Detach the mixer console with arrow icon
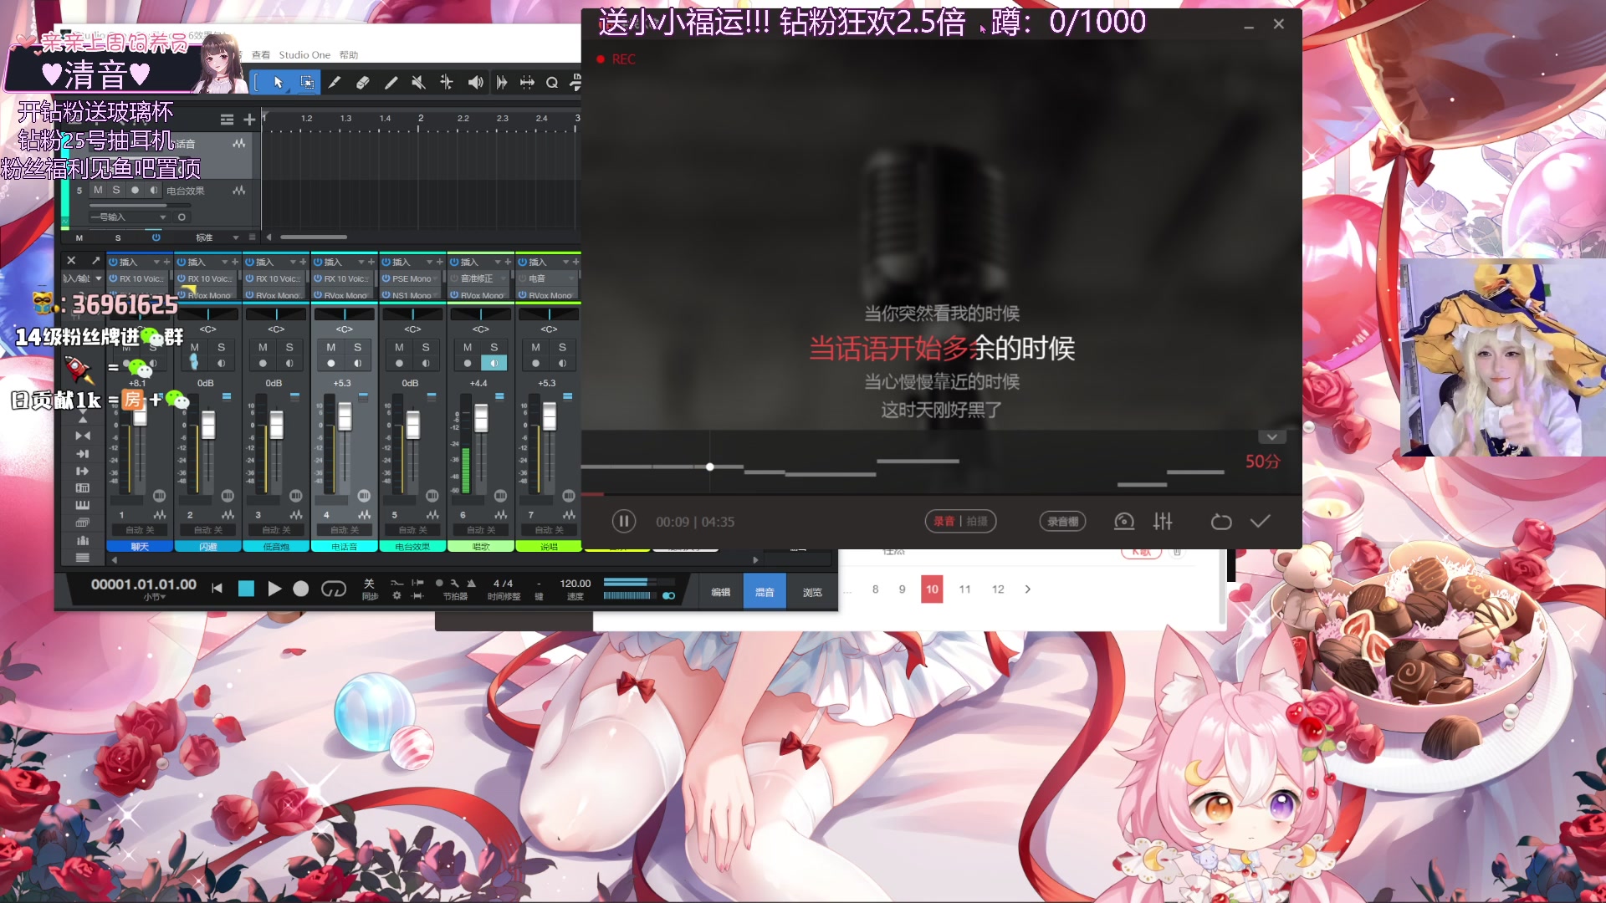Screen dimensions: 1606x903 pyautogui.click(x=96, y=261)
